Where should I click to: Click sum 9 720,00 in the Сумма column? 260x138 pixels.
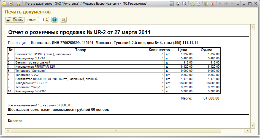tap(207, 87)
